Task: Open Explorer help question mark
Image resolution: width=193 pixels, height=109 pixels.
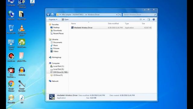Action: coord(153,19)
